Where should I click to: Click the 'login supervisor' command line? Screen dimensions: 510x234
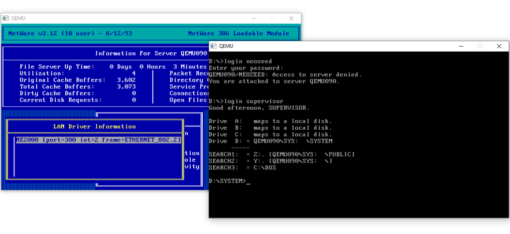tap(246, 101)
